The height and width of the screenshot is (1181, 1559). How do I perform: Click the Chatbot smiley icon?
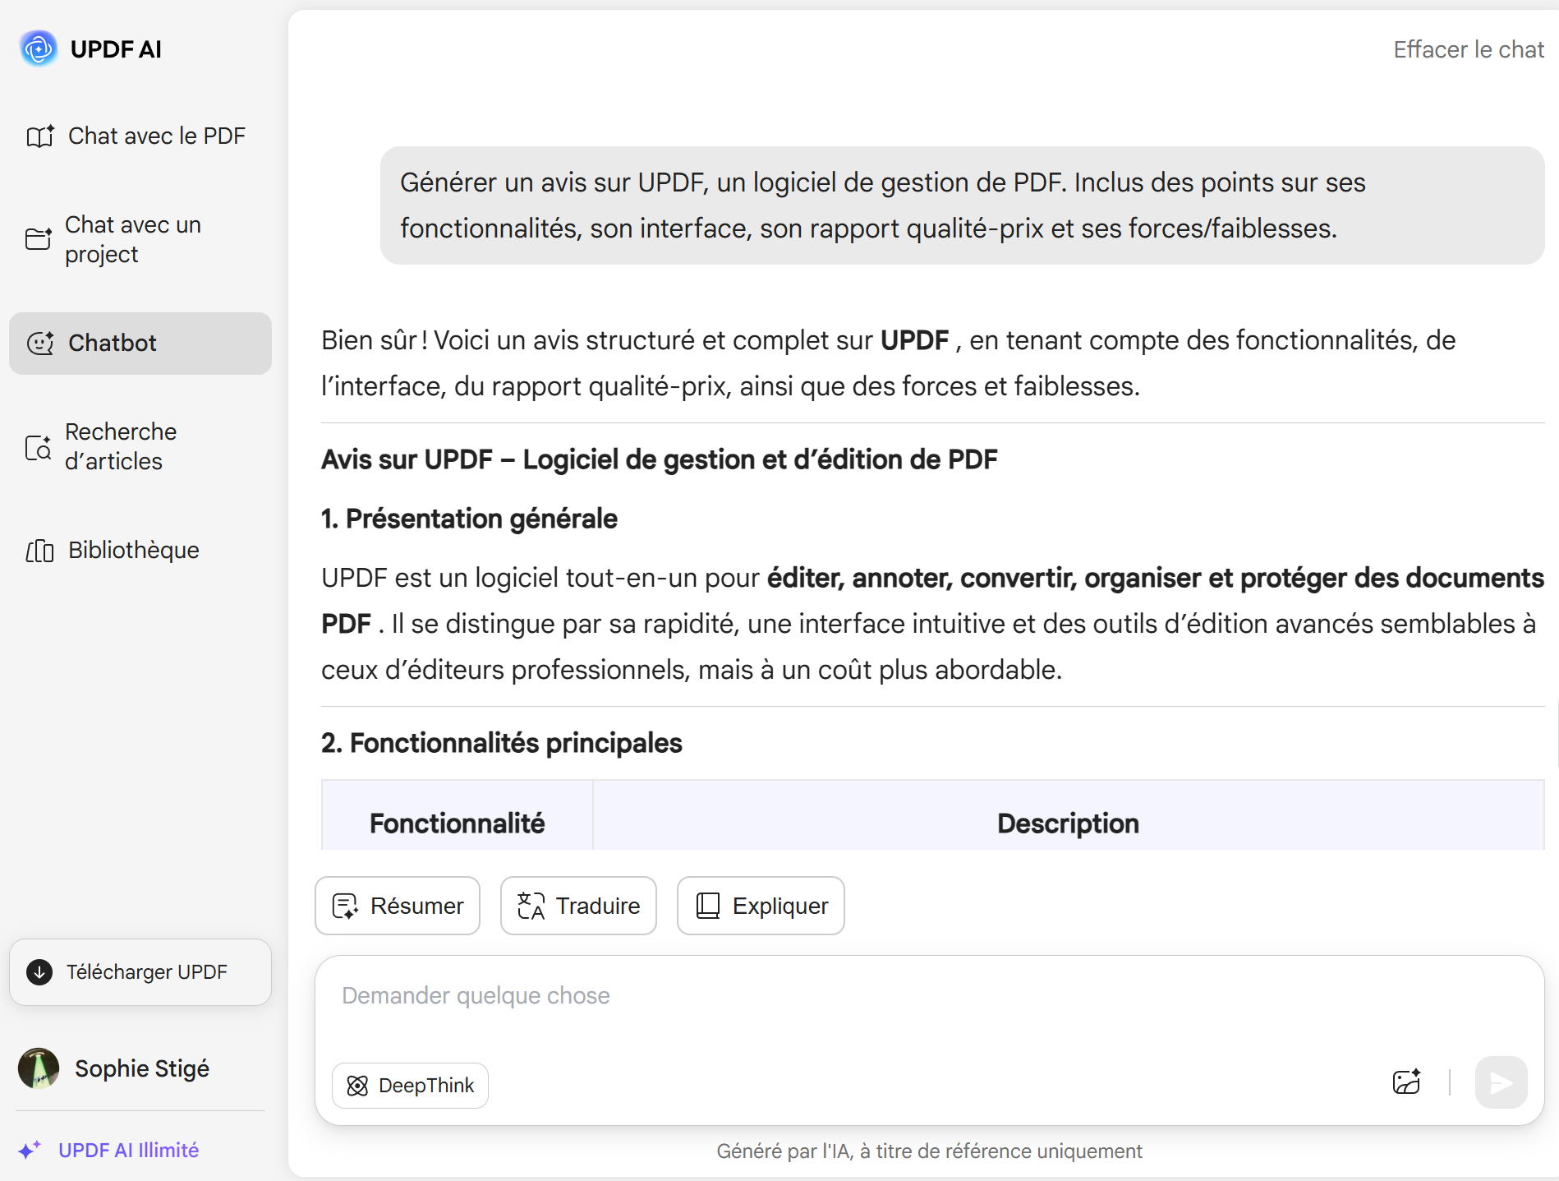(40, 343)
